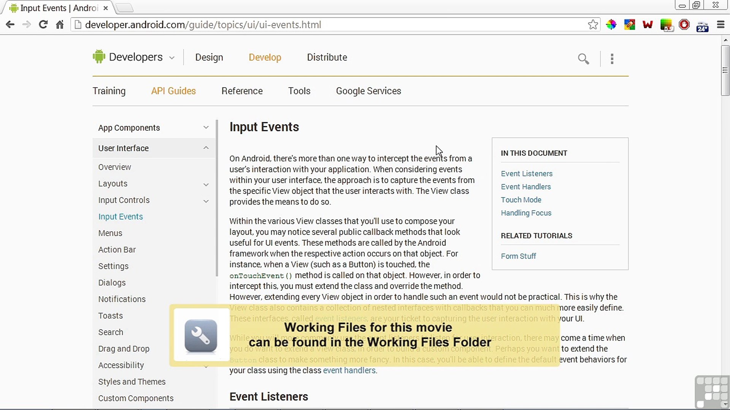Open Search in the sidebar

pos(111,332)
